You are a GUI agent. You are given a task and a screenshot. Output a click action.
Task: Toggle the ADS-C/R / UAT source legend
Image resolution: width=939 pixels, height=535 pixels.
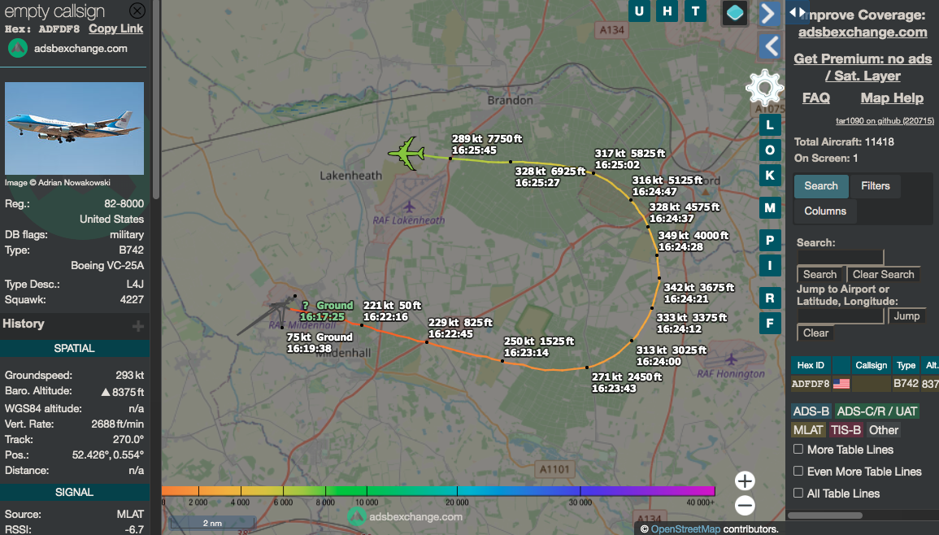pos(876,411)
